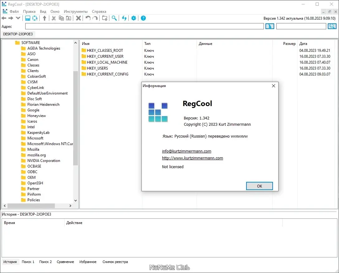Click the address go button
Viewport: 339px width, 273px height.
click(x=270, y=27)
